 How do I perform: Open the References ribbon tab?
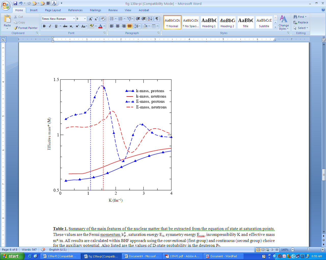coord(75,10)
